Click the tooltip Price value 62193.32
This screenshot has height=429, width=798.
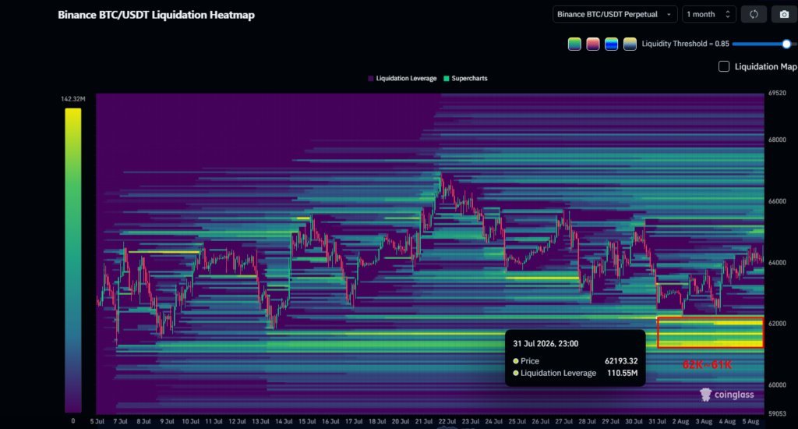[x=621, y=360]
